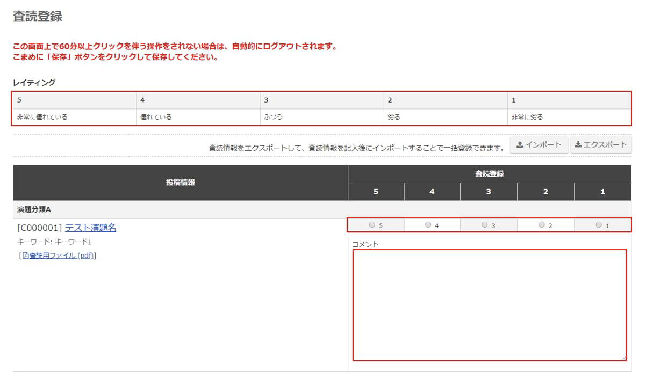646x379 pixels.
Task: Click the ふつう rating legend cell
Action: 274,117
